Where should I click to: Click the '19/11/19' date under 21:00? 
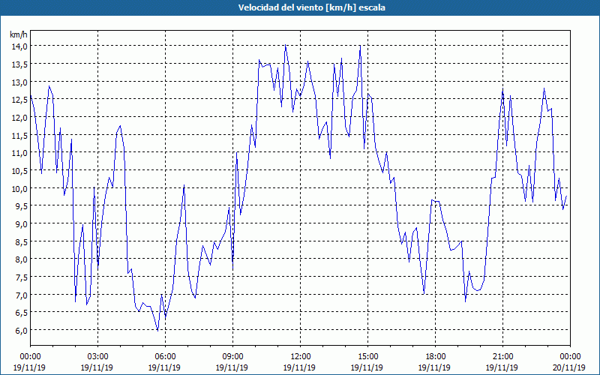coord(502,367)
